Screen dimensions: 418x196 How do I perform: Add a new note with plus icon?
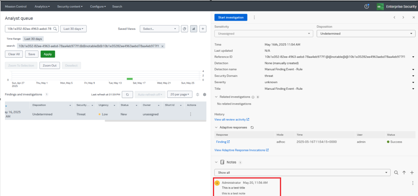point(412,173)
